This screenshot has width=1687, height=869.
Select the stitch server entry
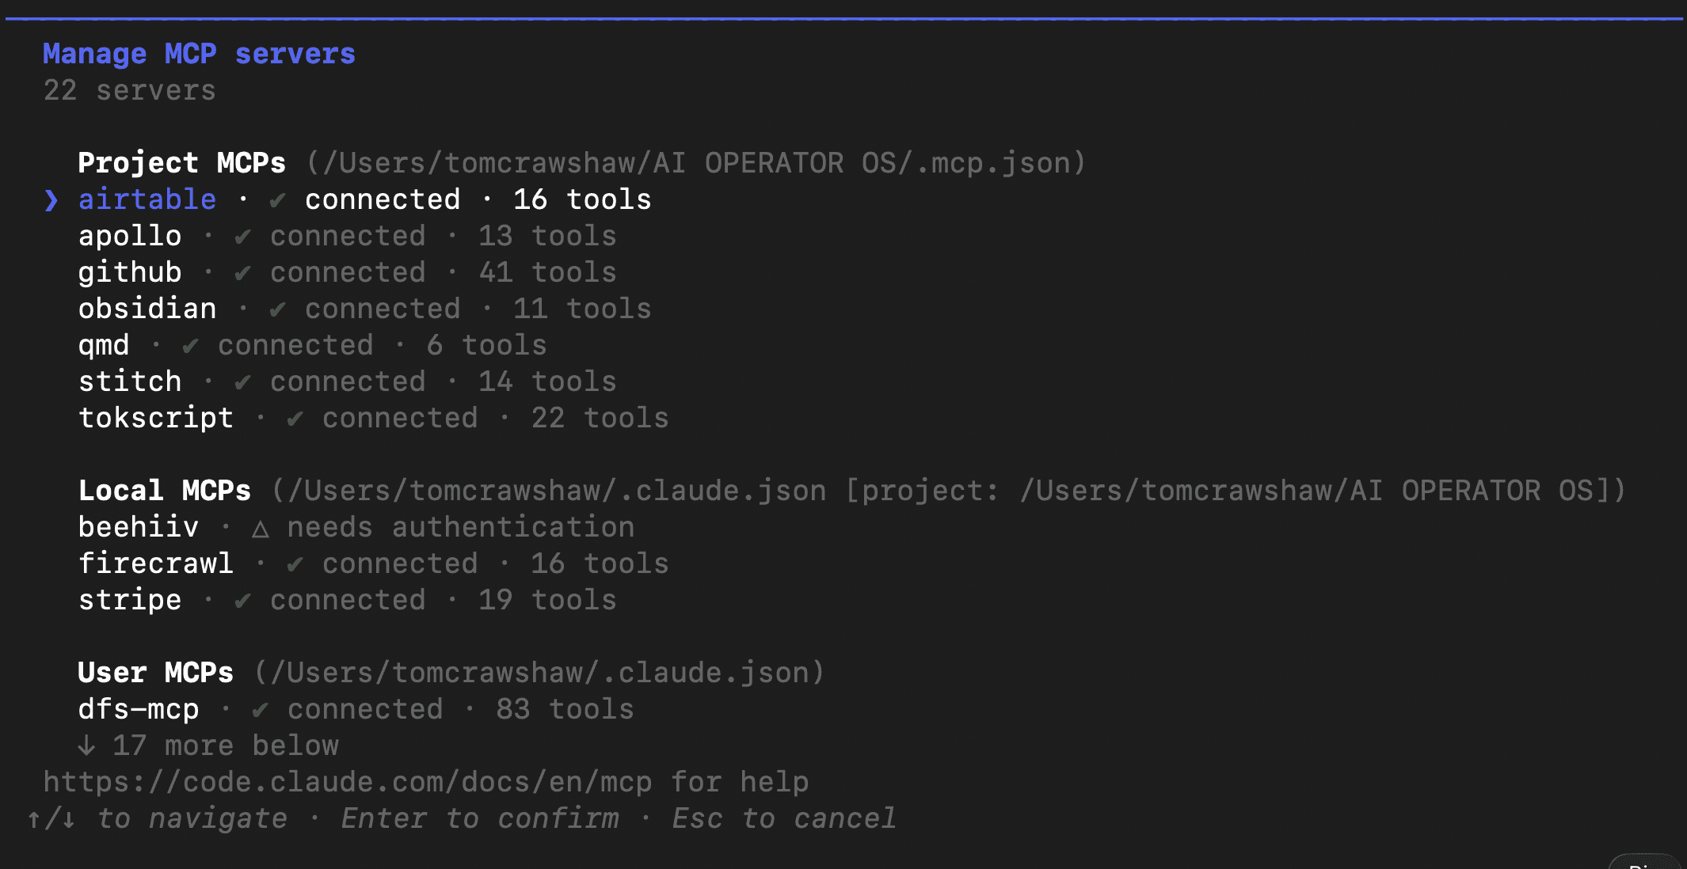click(347, 381)
